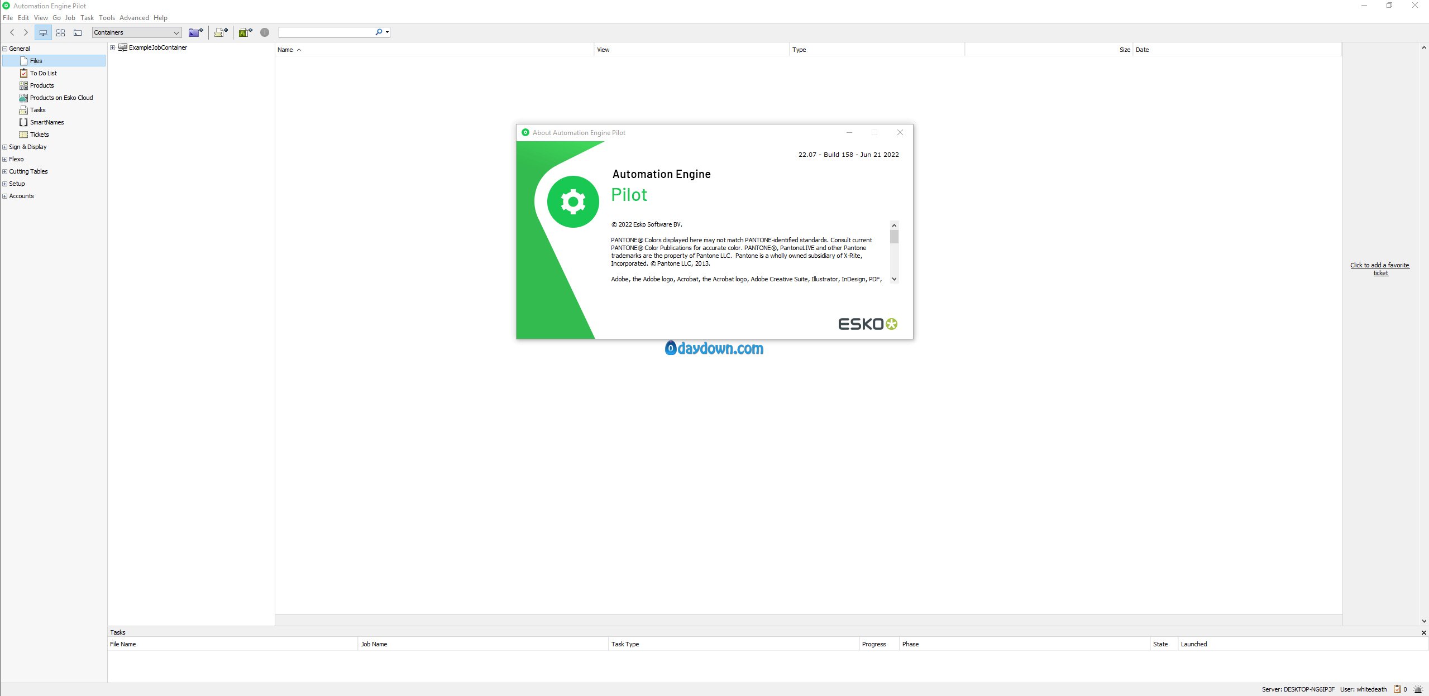The height and width of the screenshot is (696, 1429).
Task: Open the Products view
Action: click(x=42, y=85)
